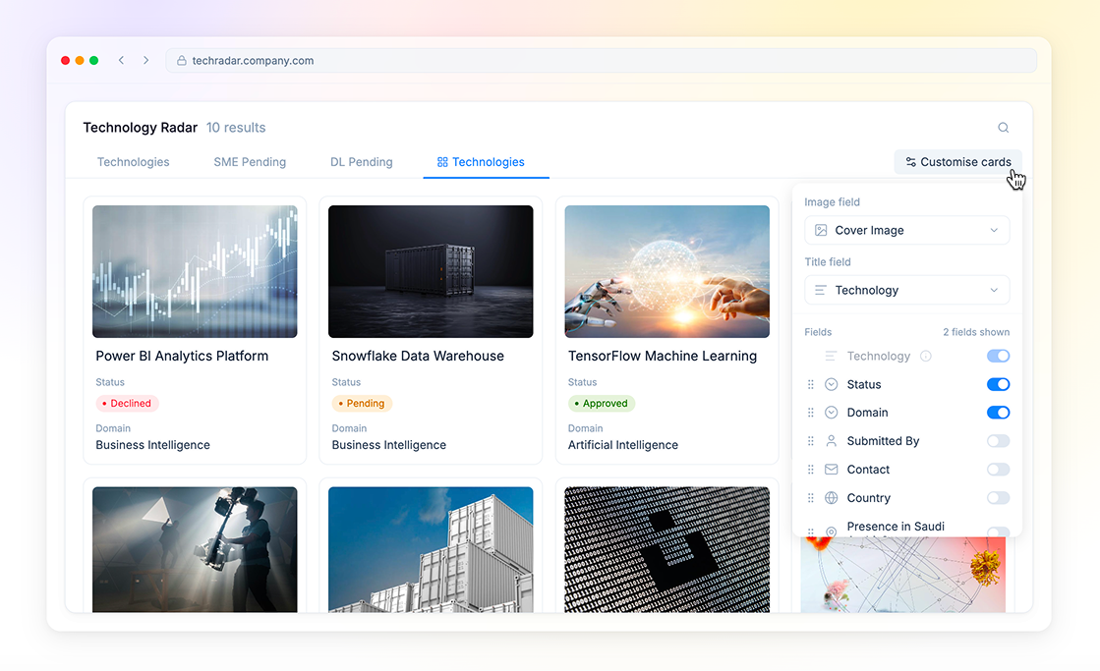The width and height of the screenshot is (1100, 671).
Task: Click the cameraman card image
Action: click(195, 550)
